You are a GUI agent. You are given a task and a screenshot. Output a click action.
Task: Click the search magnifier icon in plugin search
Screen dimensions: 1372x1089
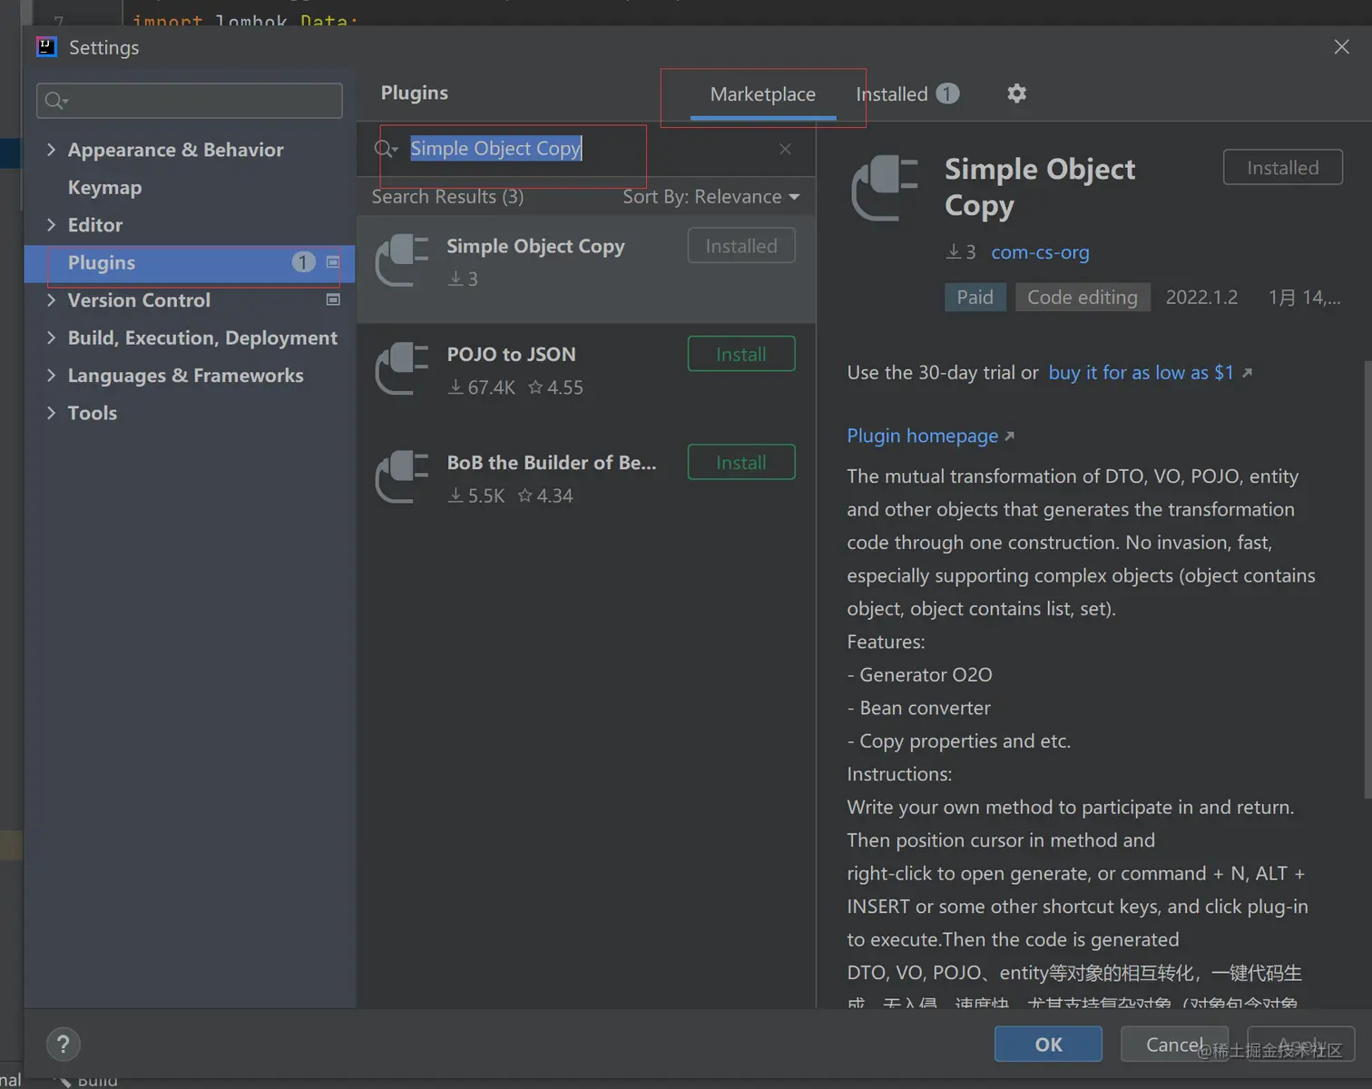(386, 149)
